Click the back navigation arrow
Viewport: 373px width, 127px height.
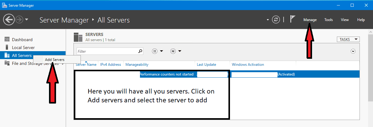9,20
